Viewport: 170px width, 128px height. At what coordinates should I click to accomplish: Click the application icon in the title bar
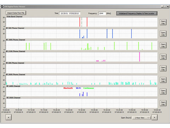coord(2,7)
